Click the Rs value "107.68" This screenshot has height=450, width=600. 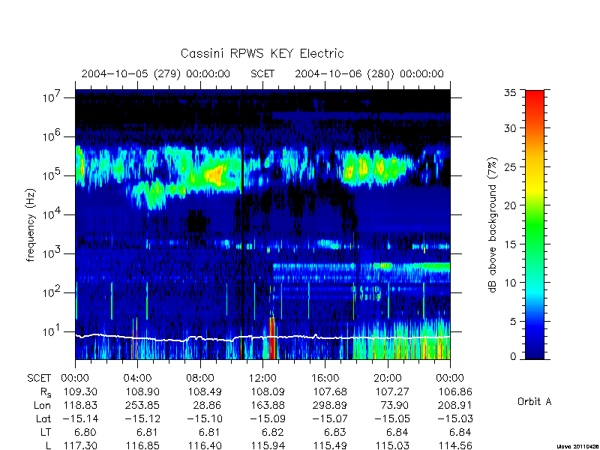pos(330,391)
